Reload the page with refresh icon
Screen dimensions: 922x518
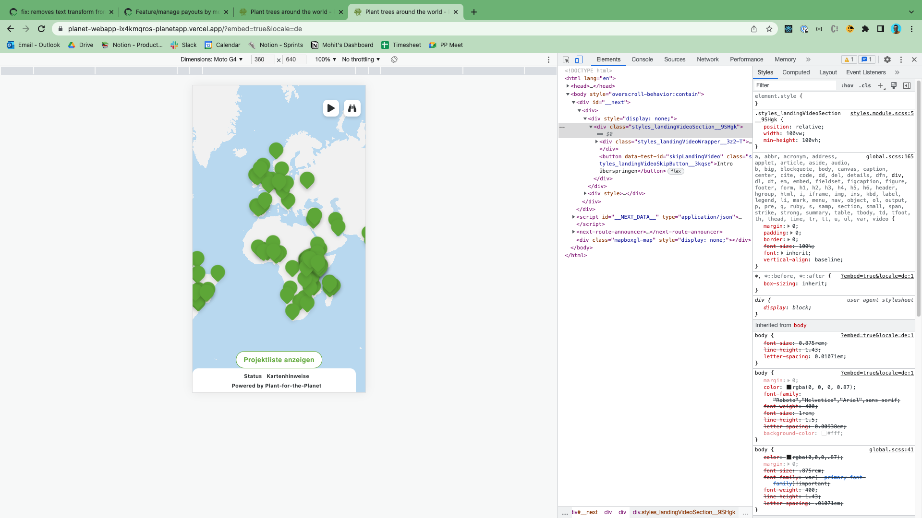click(41, 29)
